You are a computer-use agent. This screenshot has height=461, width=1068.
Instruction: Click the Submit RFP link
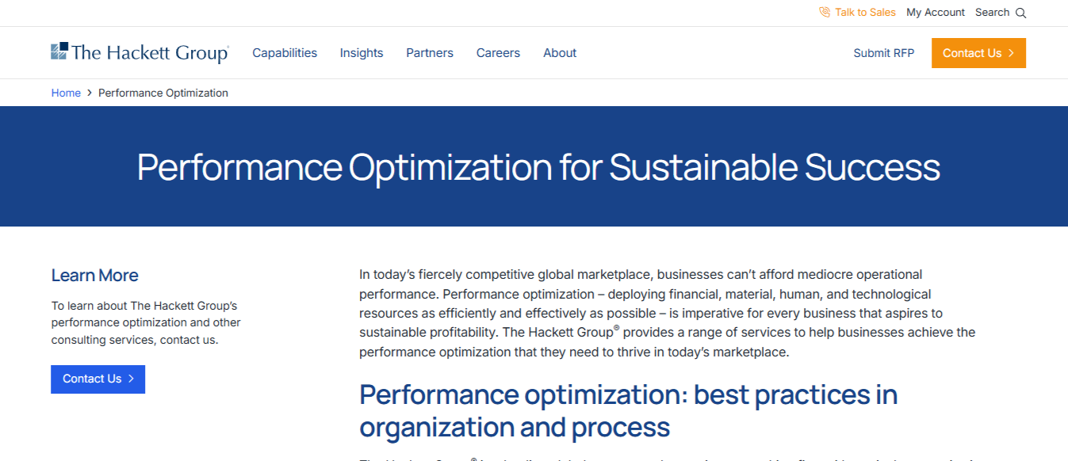click(883, 53)
